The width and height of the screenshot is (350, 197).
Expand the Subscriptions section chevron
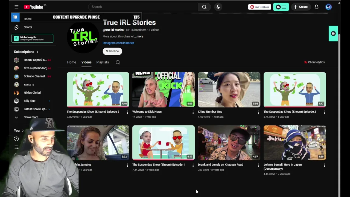[x=37, y=52]
